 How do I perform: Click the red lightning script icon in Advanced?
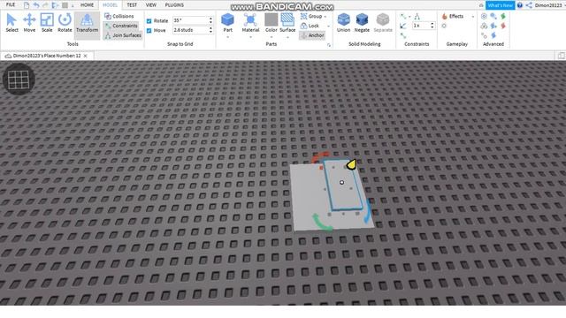[x=503, y=26]
